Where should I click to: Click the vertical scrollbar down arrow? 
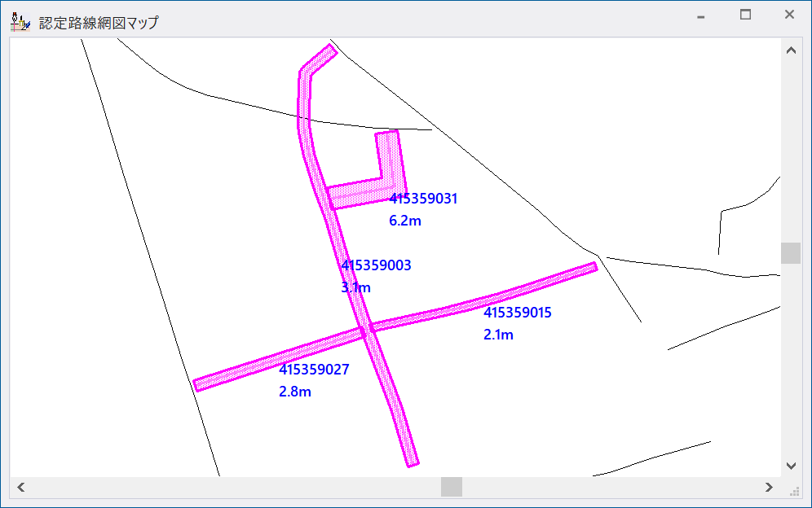tap(791, 466)
